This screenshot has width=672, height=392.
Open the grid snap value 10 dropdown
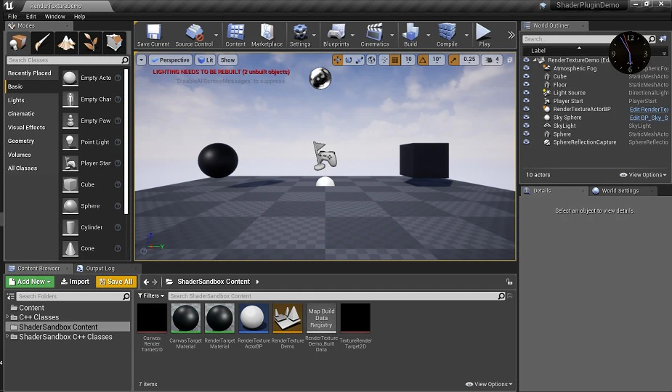click(408, 60)
